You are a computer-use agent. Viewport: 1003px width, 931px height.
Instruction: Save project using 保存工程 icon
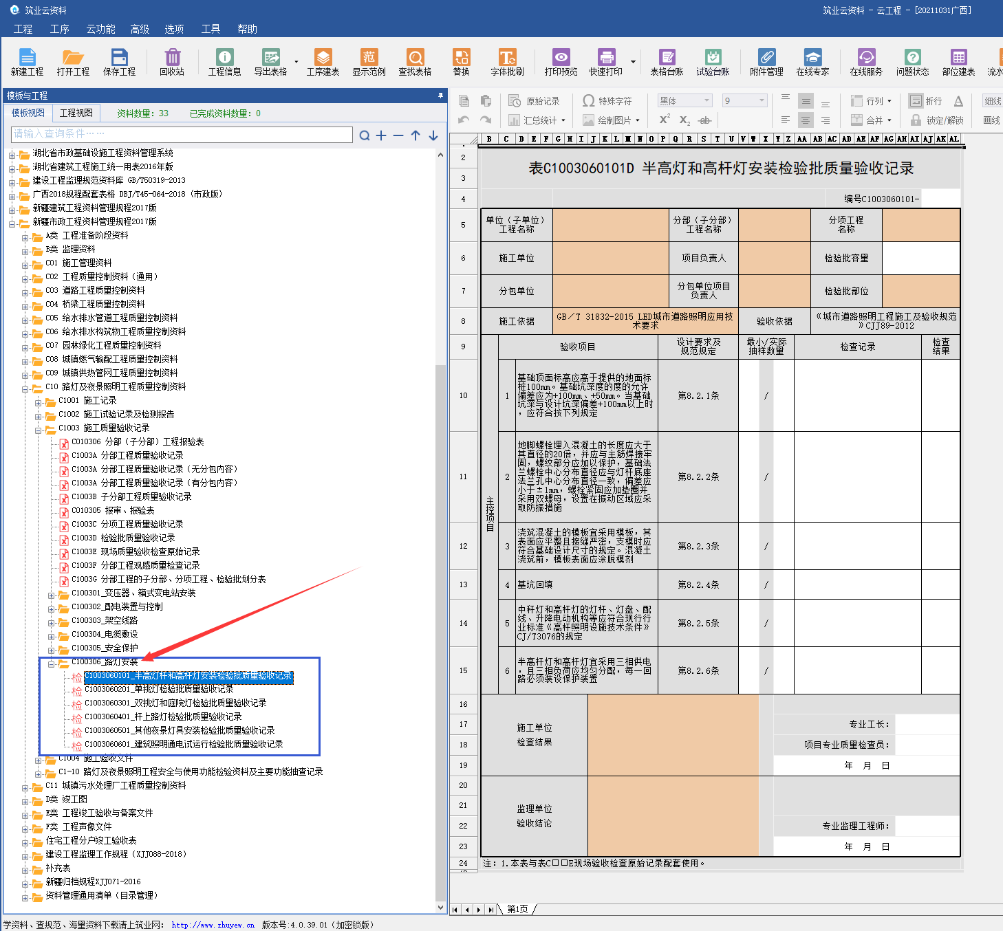tap(120, 62)
